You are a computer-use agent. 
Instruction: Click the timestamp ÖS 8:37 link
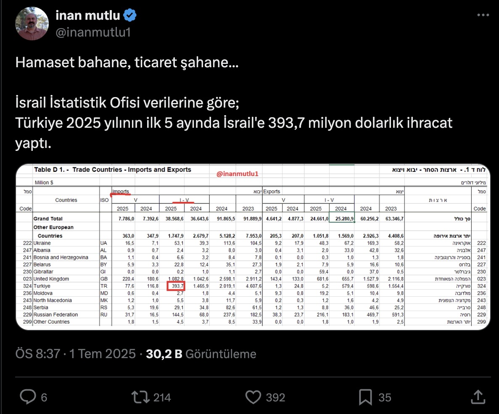[37, 354]
